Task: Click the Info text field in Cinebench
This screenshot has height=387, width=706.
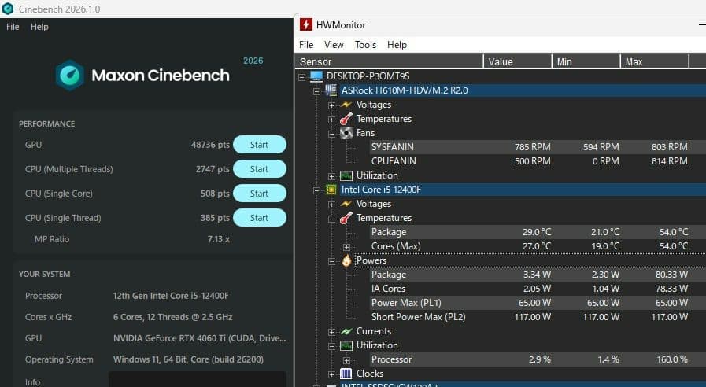Action: tap(198, 379)
